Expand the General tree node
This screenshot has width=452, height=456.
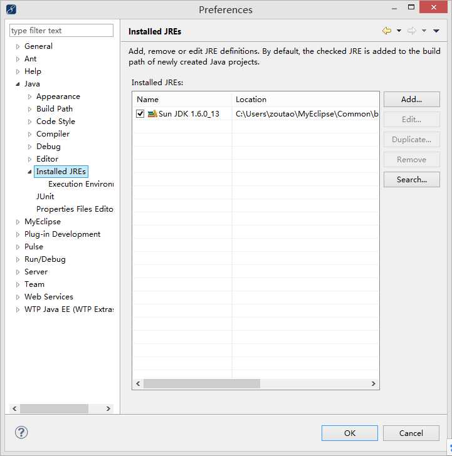[x=18, y=46]
